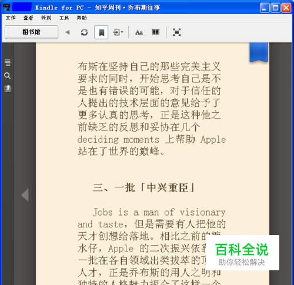294x285 pixels.
Task: Remove the blue bookmark ribbon on page
Action: click(x=259, y=52)
